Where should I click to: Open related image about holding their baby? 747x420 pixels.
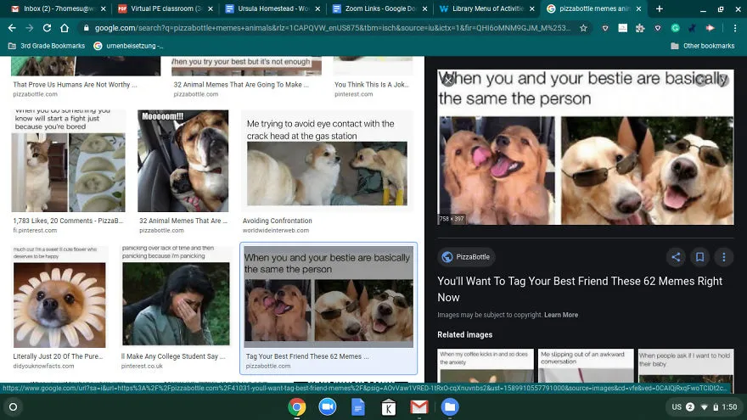[x=686, y=366]
